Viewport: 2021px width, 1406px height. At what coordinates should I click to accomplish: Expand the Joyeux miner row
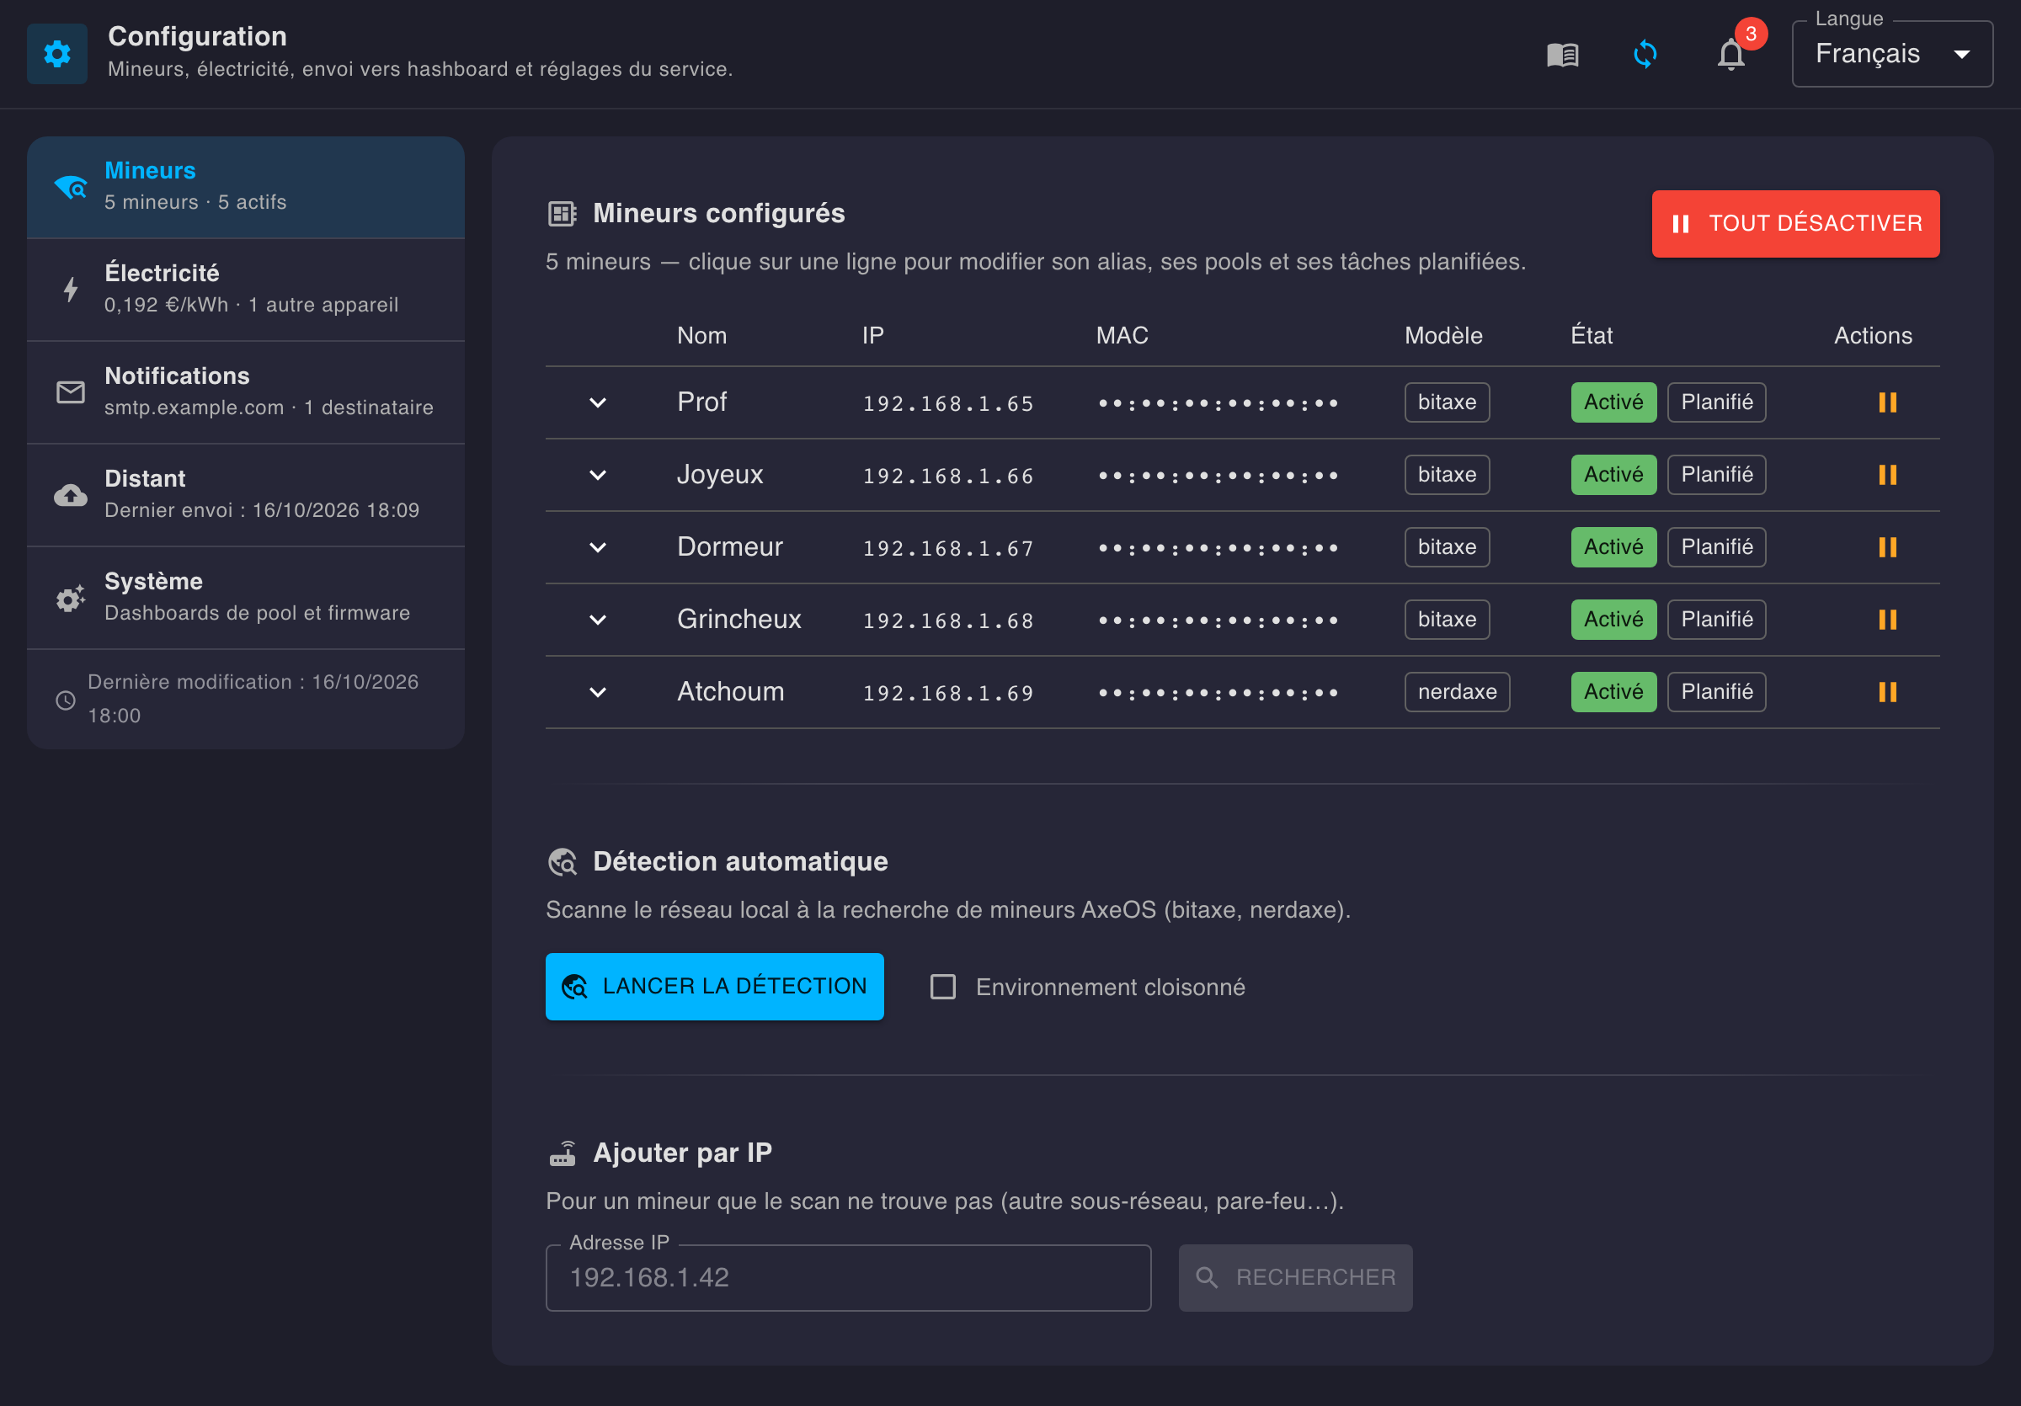(x=598, y=475)
